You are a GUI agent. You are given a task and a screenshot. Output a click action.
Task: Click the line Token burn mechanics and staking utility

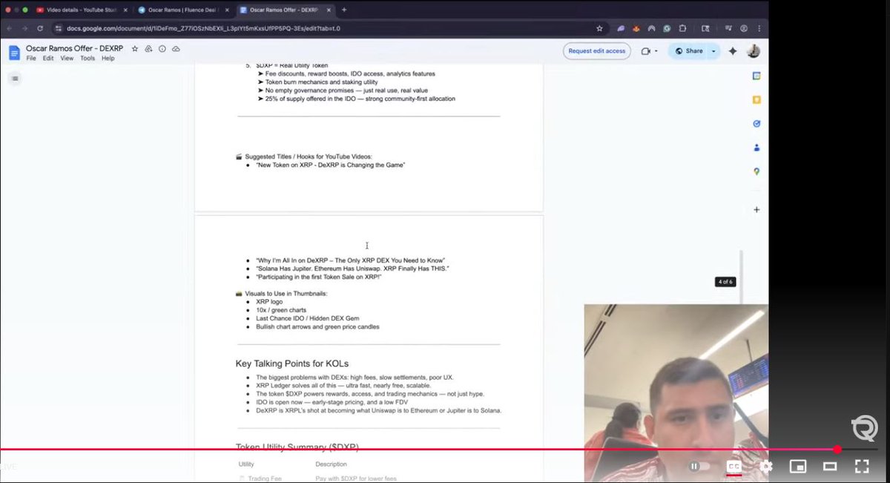pyautogui.click(x=323, y=82)
